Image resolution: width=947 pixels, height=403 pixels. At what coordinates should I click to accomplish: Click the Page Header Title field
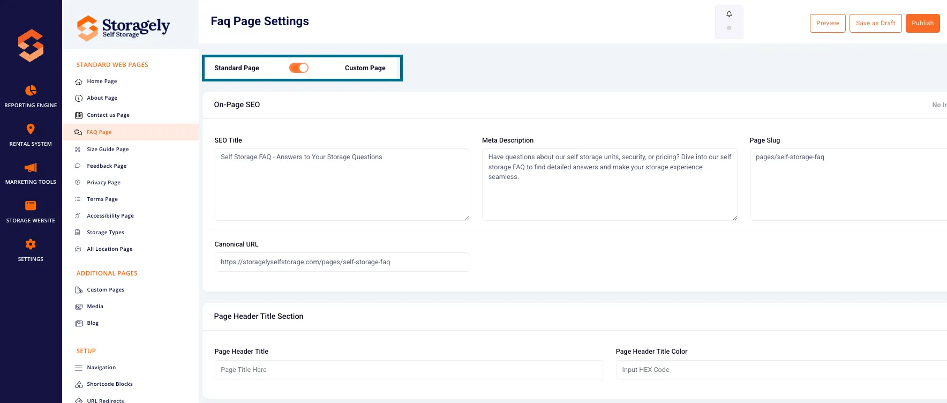[x=409, y=370]
